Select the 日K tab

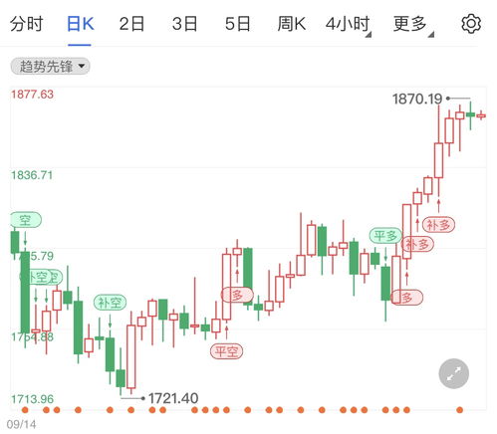point(81,24)
